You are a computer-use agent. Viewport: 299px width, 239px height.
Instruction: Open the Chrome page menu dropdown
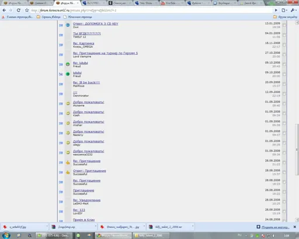284,10
